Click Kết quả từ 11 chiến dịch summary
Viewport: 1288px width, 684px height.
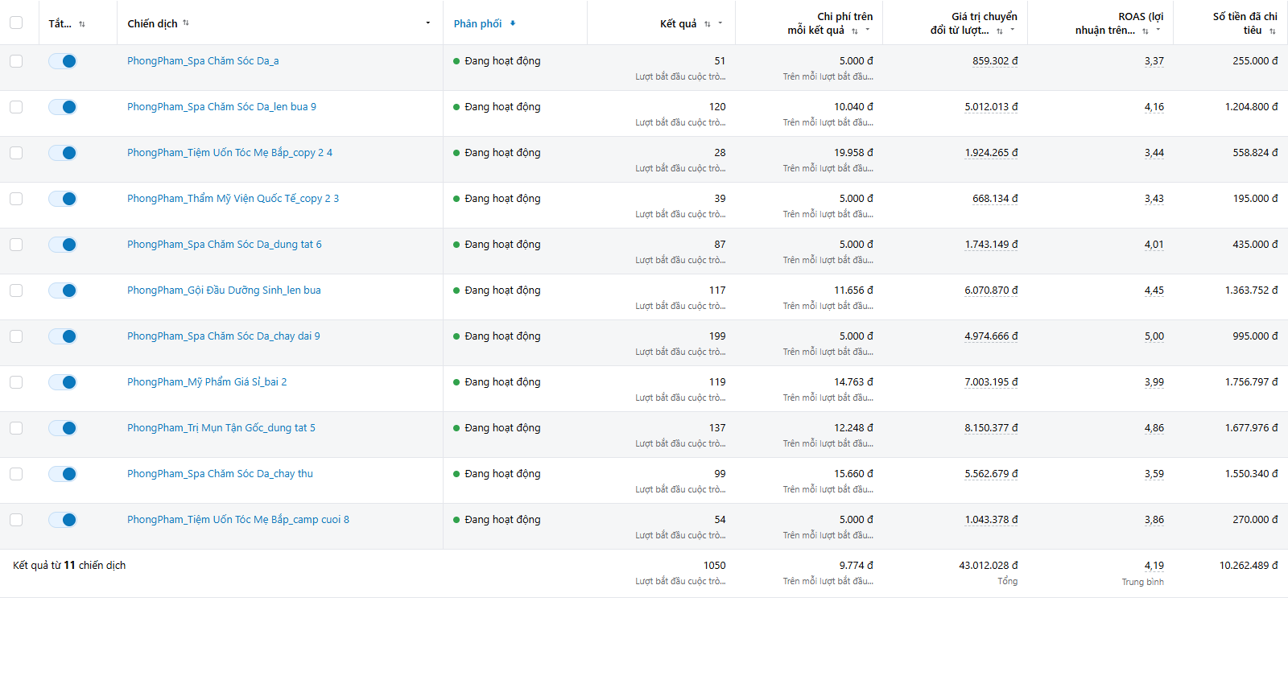[69, 566]
